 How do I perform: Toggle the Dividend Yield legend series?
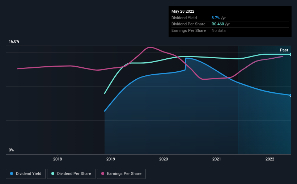tap(26, 173)
